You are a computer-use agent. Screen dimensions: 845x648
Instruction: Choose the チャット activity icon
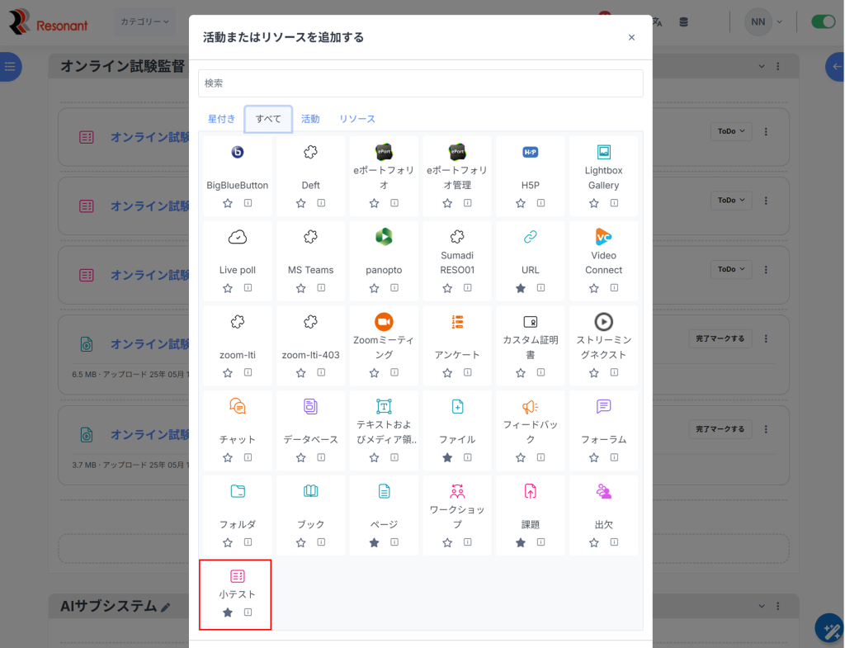click(238, 406)
